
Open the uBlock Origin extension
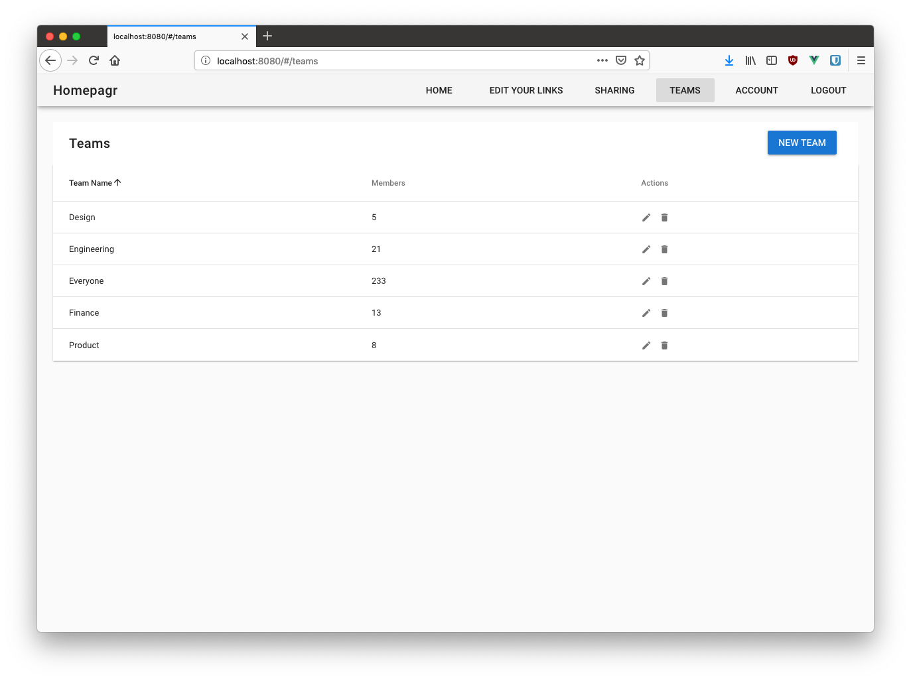(x=793, y=60)
